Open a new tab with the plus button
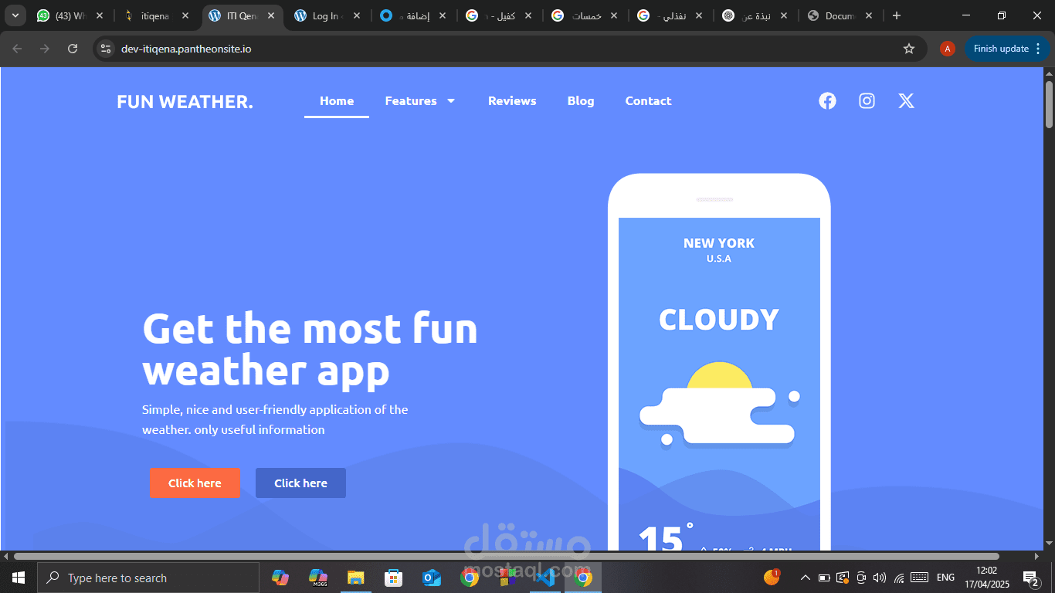The width and height of the screenshot is (1055, 593). click(x=897, y=15)
